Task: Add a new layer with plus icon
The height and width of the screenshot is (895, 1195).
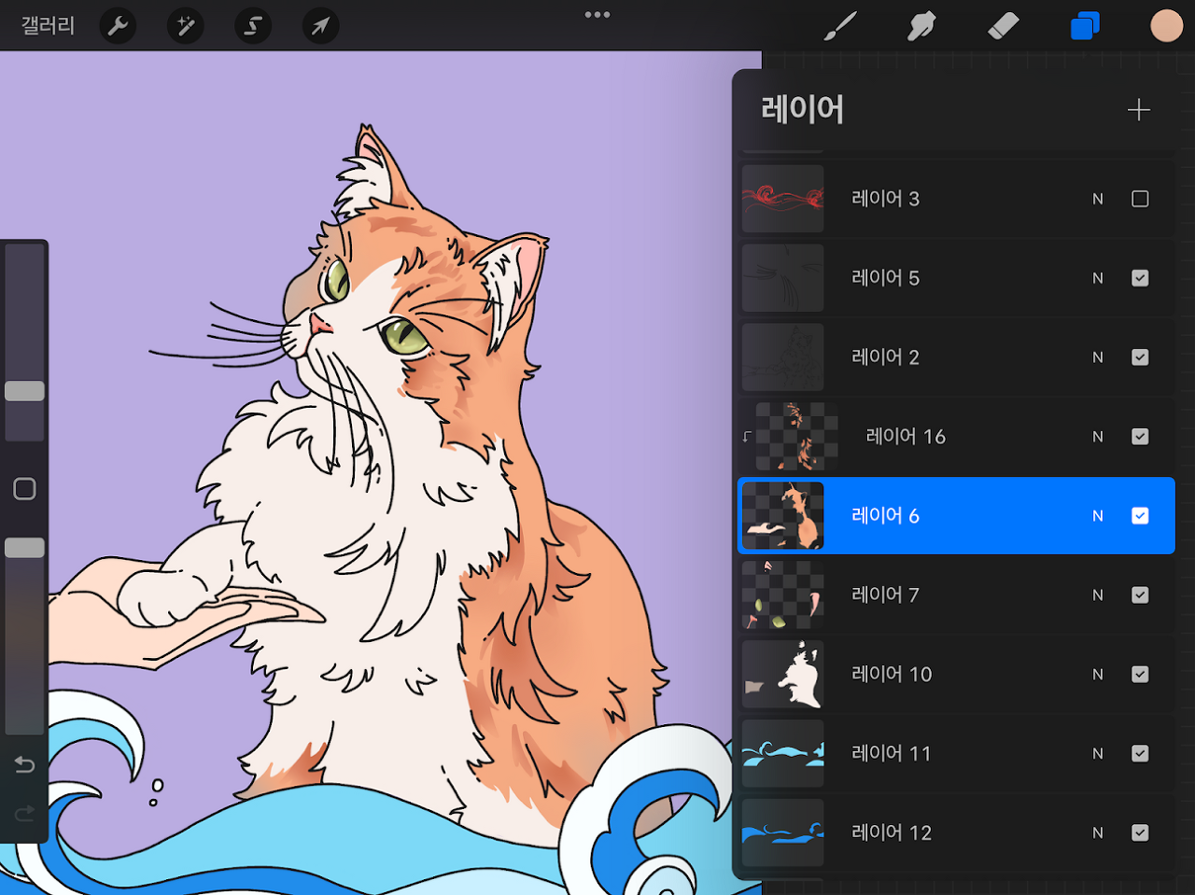Action: (1139, 110)
